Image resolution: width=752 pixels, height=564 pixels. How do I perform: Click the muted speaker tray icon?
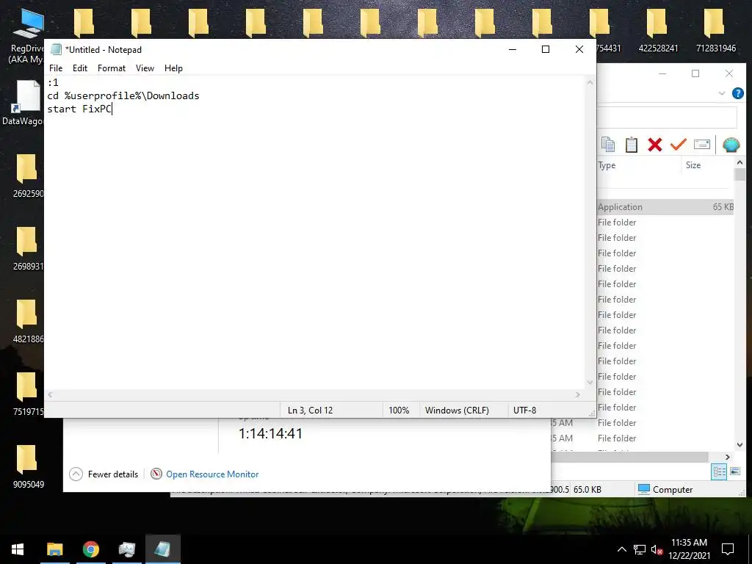(657, 549)
